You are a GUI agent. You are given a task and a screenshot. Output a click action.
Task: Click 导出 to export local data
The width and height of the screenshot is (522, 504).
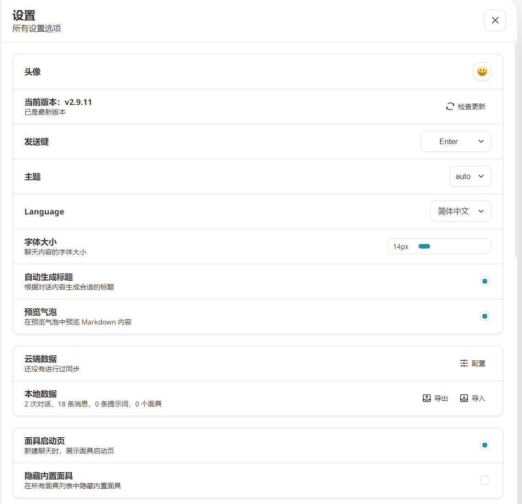click(435, 399)
